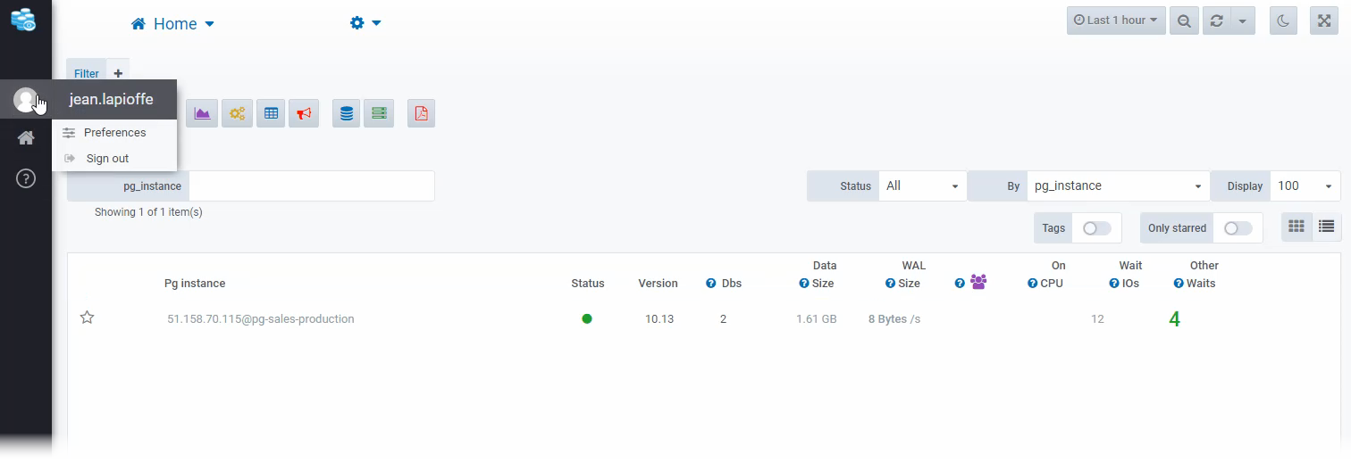Export with the red PDF icon
1351x470 pixels.
click(x=421, y=113)
